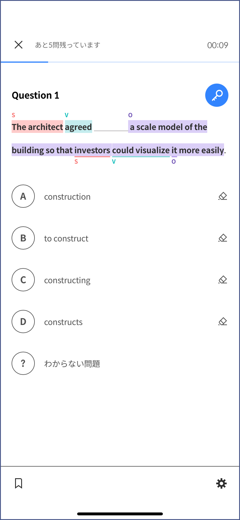The height and width of the screenshot is (520, 240).
Task: Close the quiz with the X icon
Action: (x=19, y=45)
